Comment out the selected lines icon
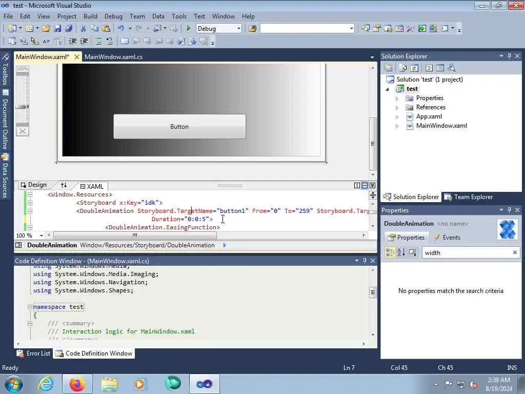The width and height of the screenshot is (525, 394). click(x=98, y=41)
